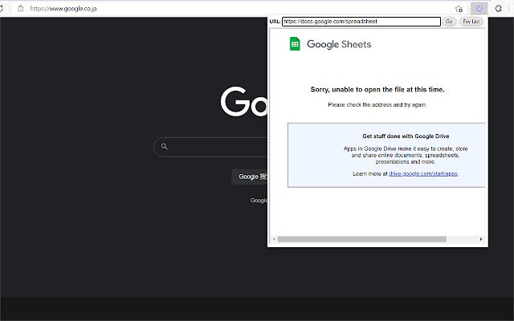Click the add-to-favorites star icon
514x321 pixels.
tap(459, 9)
